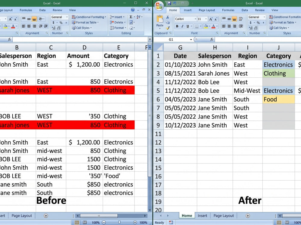Open the General number format dropdown in right window
Image resolution: width=301 pixels, height=225 pixels.
click(264, 17)
